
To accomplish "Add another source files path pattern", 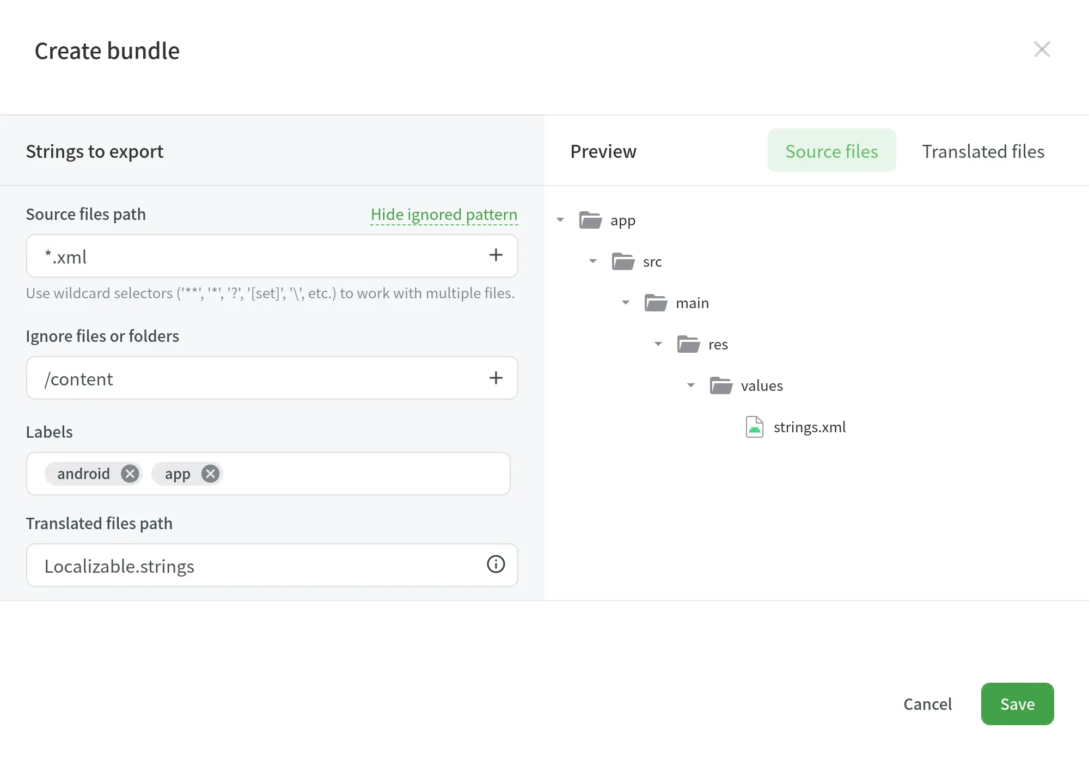I will [496, 255].
